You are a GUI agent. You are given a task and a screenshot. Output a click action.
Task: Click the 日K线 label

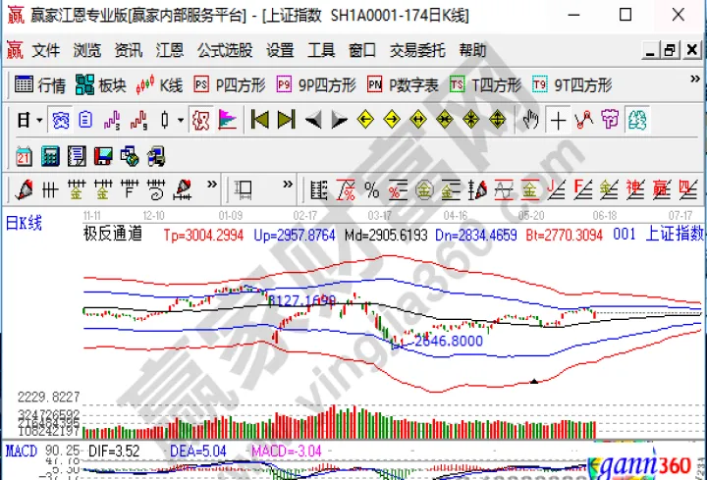click(x=24, y=223)
